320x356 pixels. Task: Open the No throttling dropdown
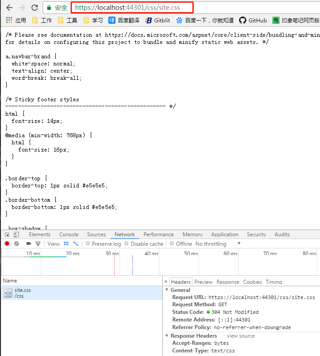pyautogui.click(x=218, y=244)
